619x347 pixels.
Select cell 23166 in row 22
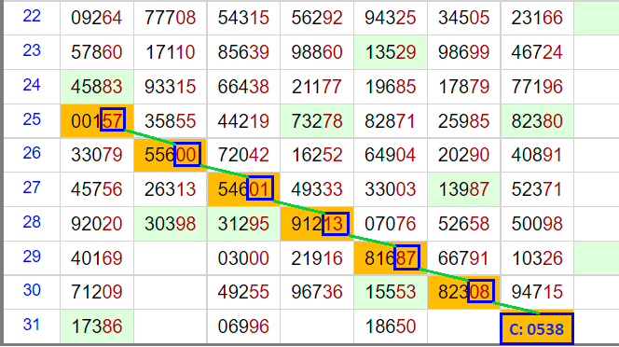[x=537, y=18]
